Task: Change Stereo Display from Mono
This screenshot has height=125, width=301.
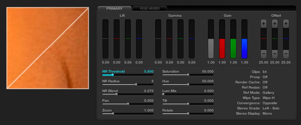Action: 267,113
